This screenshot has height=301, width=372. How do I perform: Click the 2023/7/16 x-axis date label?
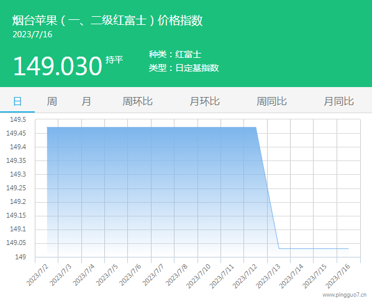pos(338,276)
